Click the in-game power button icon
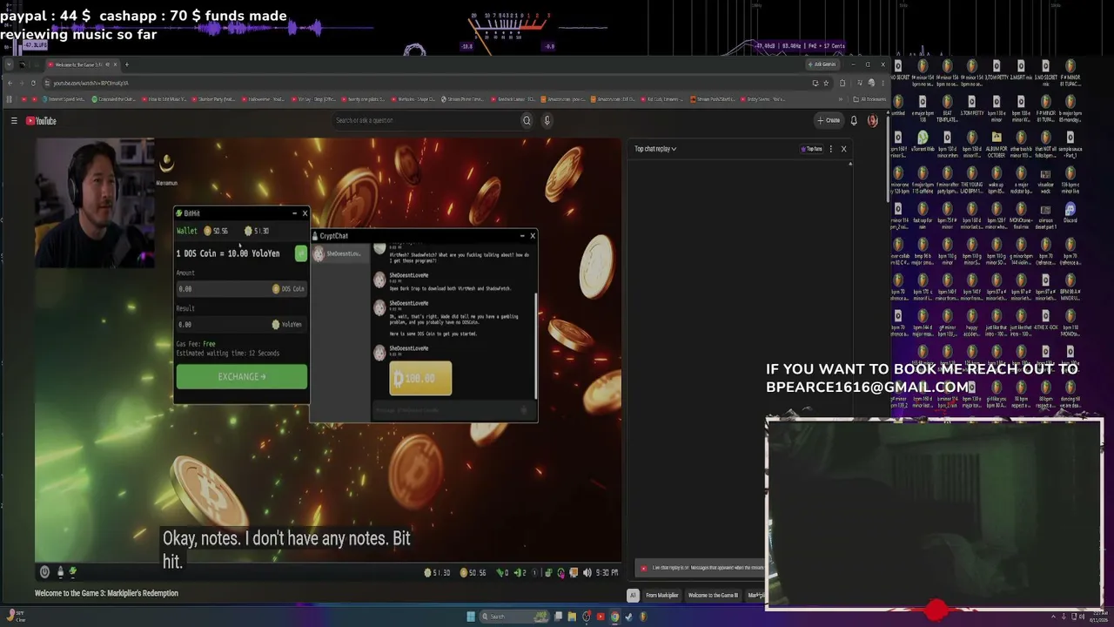 tap(44, 572)
